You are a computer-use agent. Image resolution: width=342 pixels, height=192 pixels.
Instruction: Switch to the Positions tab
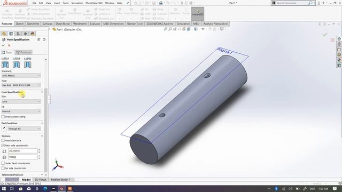[24, 52]
